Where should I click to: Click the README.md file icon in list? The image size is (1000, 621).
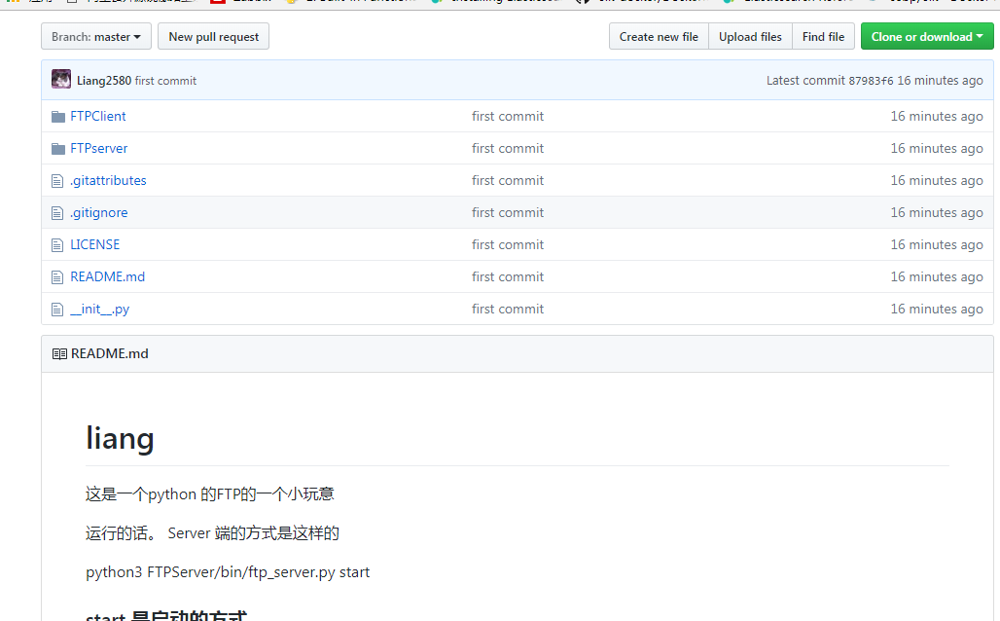coord(57,277)
